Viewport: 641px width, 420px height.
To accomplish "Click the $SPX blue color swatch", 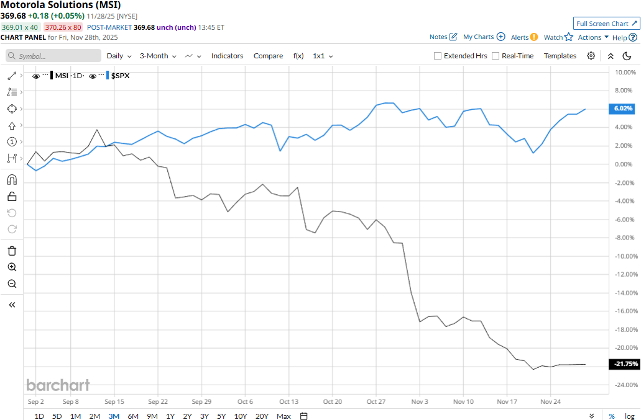I will 108,76.
